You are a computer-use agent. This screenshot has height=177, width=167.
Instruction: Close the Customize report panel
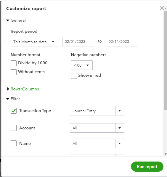[162, 8]
